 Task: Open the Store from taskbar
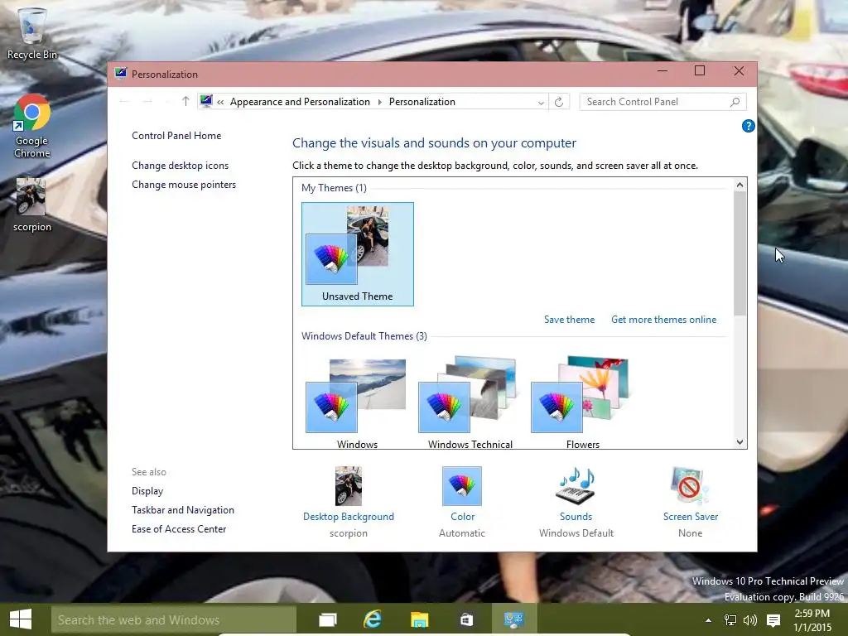(x=466, y=619)
